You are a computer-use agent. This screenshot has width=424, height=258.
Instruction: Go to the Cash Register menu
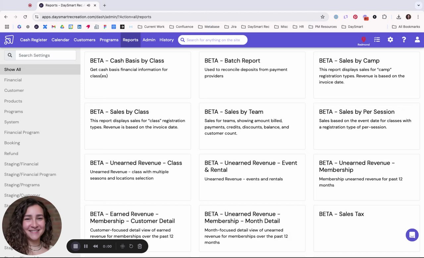point(34,40)
